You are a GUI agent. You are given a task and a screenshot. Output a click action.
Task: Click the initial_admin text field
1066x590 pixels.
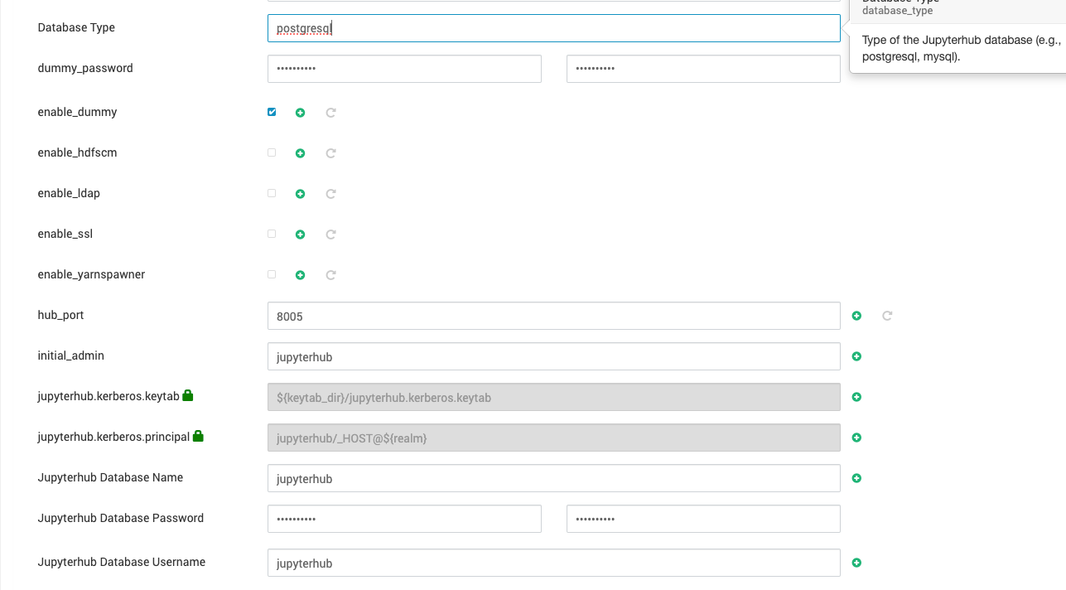tap(554, 356)
